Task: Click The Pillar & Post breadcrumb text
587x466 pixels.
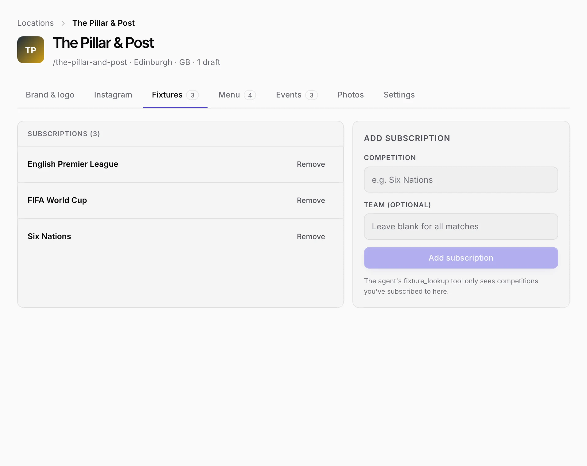Action: (x=103, y=23)
